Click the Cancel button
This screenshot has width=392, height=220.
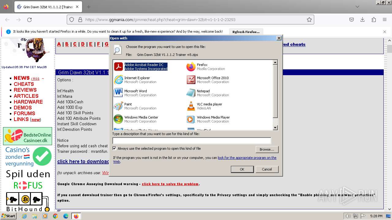tap(267, 169)
